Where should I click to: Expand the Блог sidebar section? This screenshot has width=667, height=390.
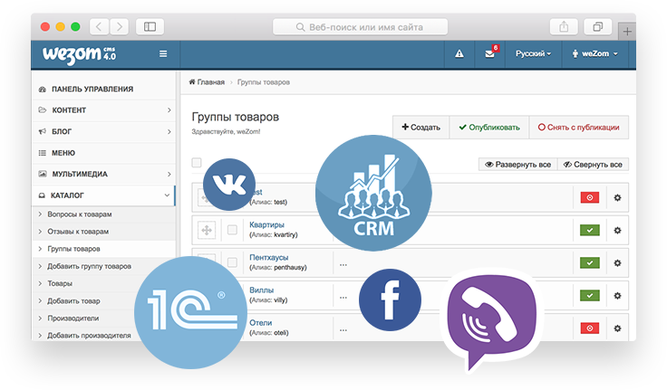[x=104, y=131]
